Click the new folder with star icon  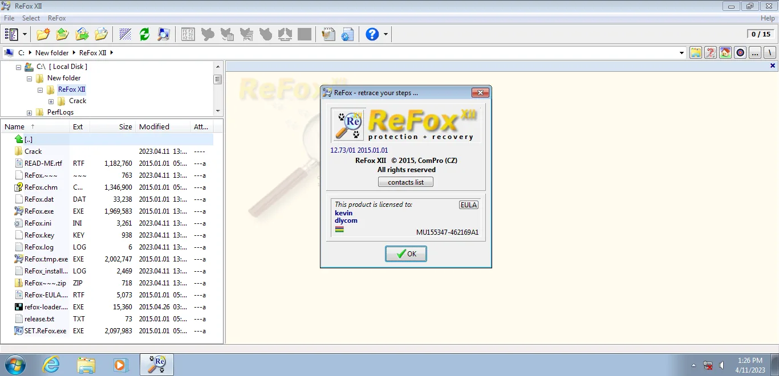(x=43, y=34)
